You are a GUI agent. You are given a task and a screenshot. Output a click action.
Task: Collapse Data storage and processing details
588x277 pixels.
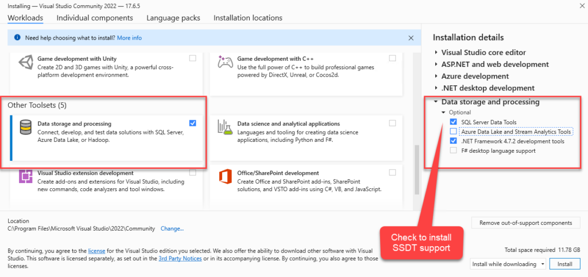(x=436, y=102)
